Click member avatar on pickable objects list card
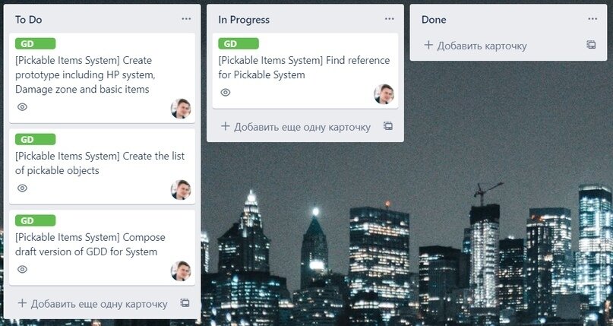 [181, 189]
